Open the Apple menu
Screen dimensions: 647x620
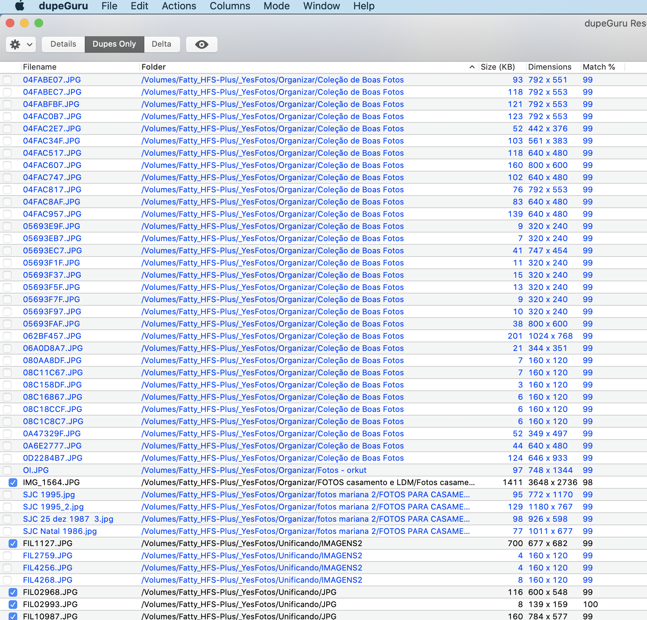pyautogui.click(x=20, y=6)
